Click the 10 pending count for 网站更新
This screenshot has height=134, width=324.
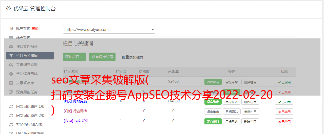point(144,101)
